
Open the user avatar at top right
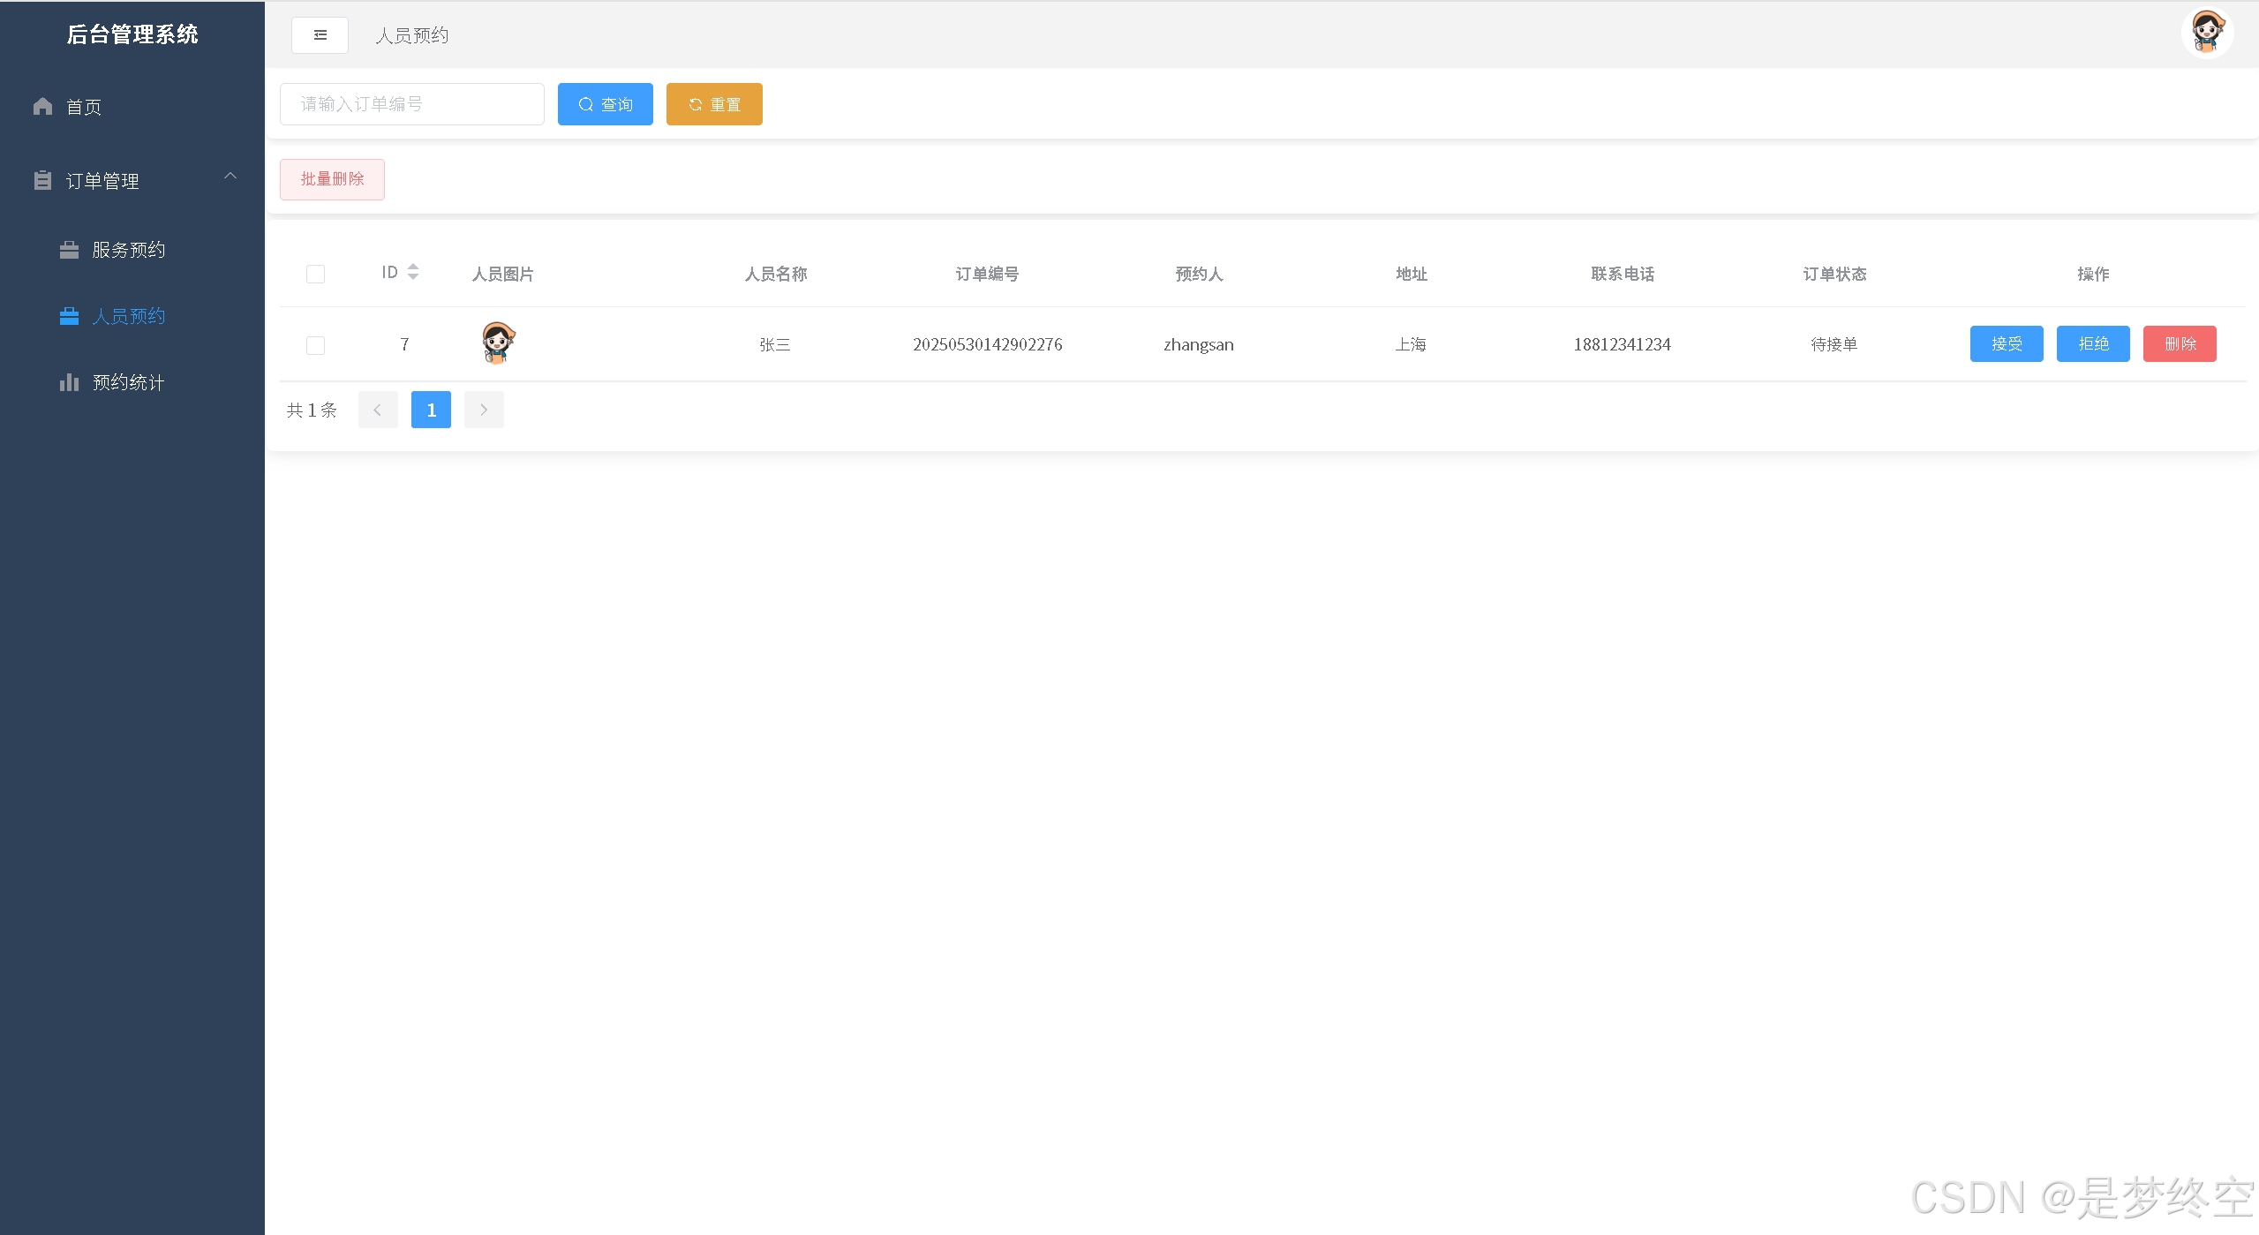[x=2206, y=34]
